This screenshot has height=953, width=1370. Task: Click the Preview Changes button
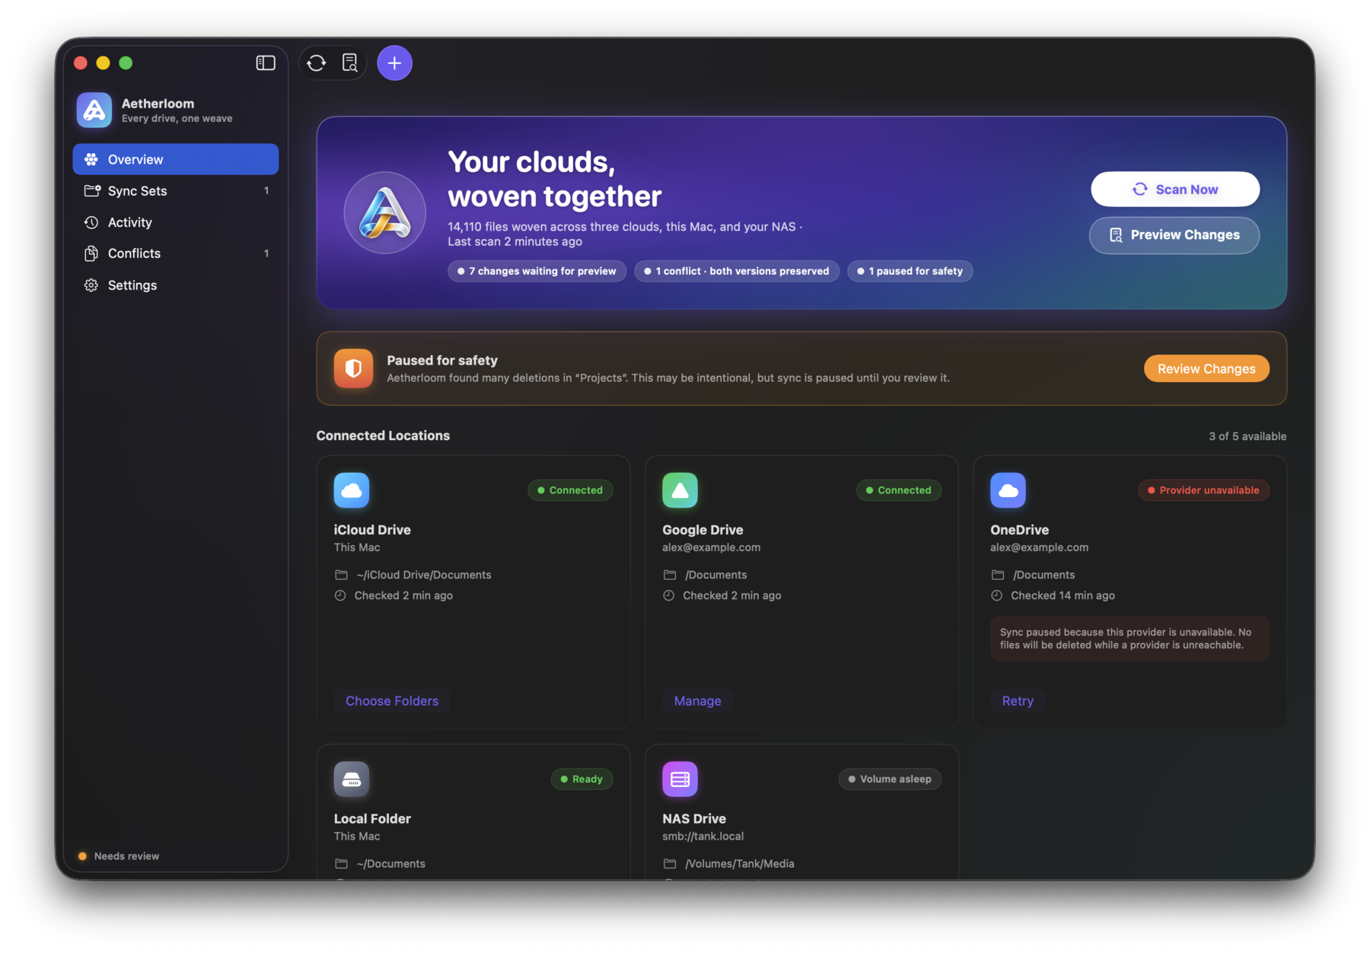(x=1174, y=235)
